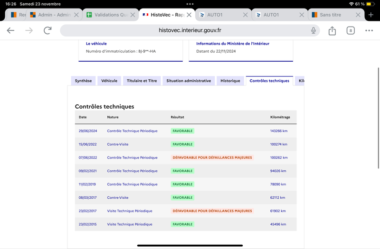This screenshot has height=249, width=380.
Task: Open the browser three-dot more menu
Action: pyautogui.click(x=369, y=30)
